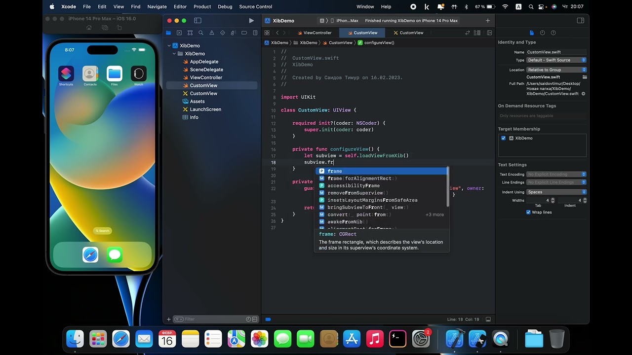
Task: Toggle the Wrap lines checkbox
Action: click(x=528, y=213)
